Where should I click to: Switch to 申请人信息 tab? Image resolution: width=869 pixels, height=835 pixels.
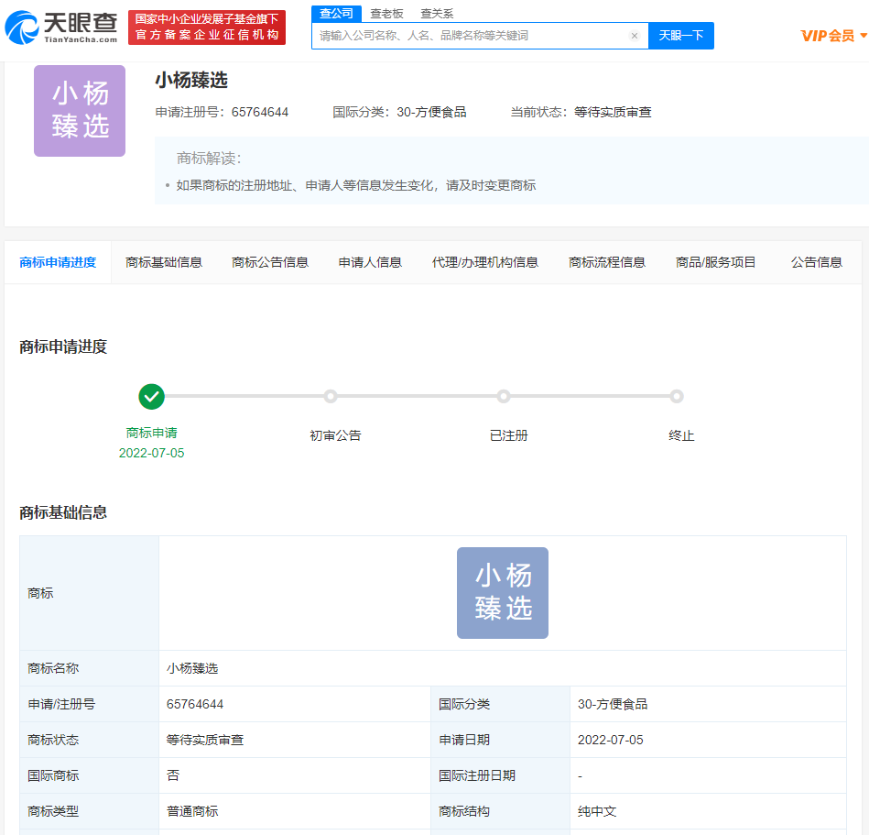[370, 262]
